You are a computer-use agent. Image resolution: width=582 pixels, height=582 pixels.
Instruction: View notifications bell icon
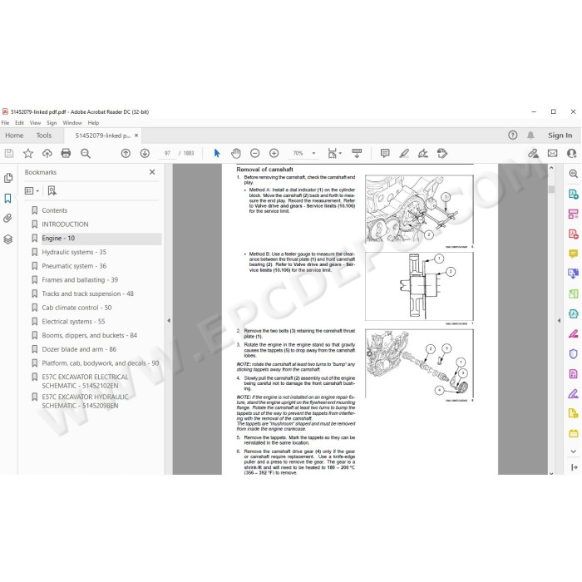point(530,135)
